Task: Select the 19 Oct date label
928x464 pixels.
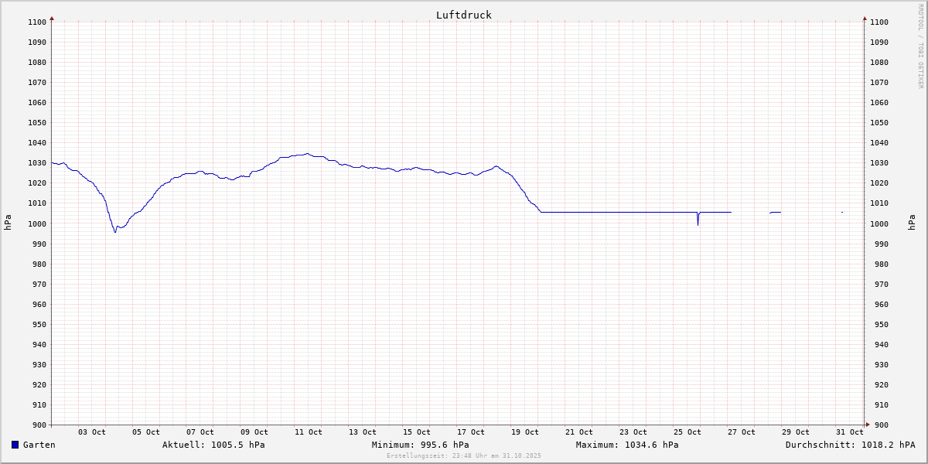Action: coord(525,432)
